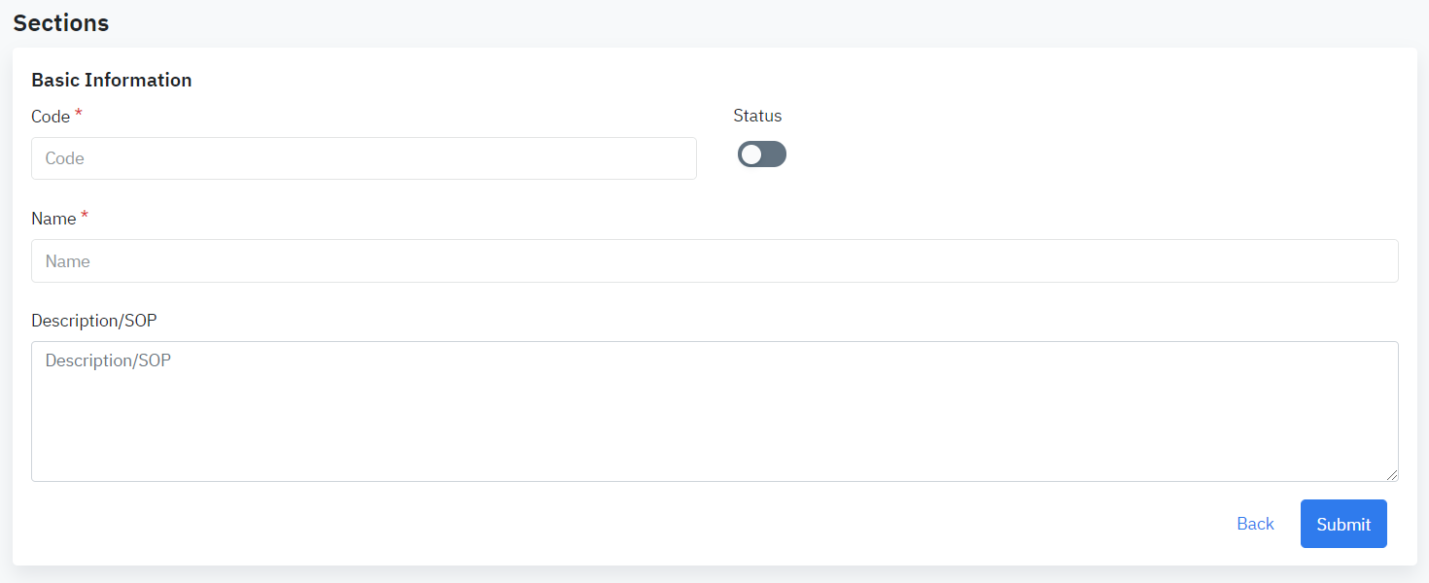Go back via the Back link
The width and height of the screenshot is (1429, 583).
coord(1255,524)
